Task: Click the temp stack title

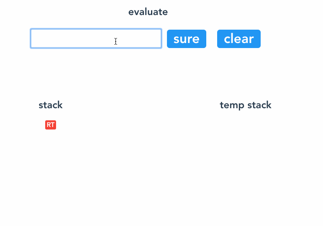Action: tap(245, 105)
